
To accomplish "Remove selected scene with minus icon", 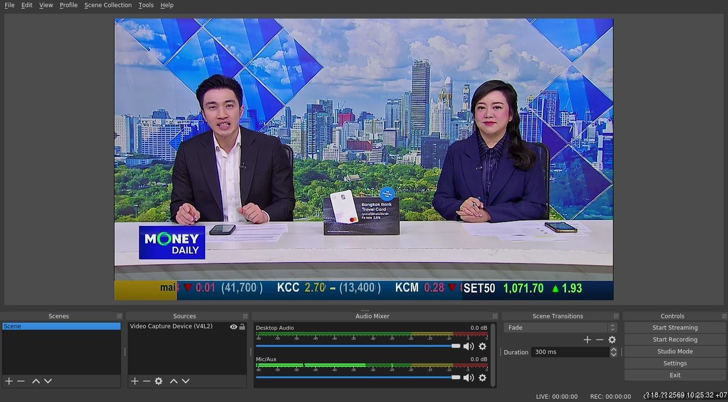I will [21, 381].
